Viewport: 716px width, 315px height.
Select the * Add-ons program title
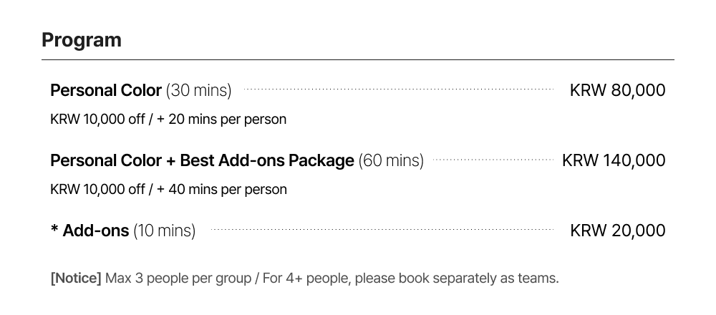[89, 231]
